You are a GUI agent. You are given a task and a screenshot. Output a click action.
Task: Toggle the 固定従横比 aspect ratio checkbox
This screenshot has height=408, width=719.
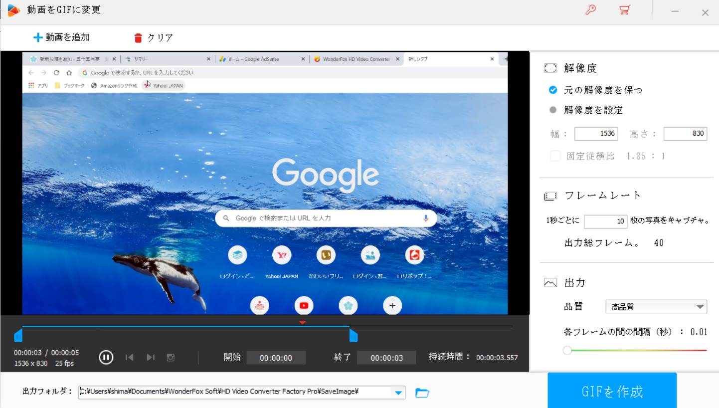click(x=555, y=156)
